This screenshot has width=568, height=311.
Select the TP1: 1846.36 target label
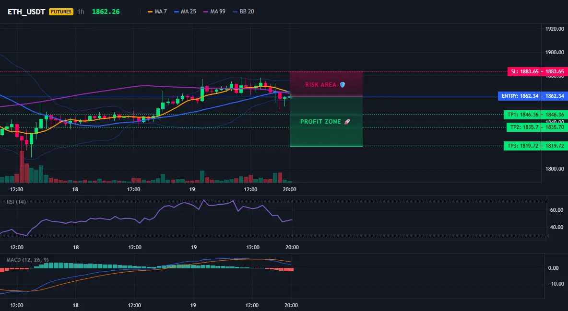coord(522,115)
